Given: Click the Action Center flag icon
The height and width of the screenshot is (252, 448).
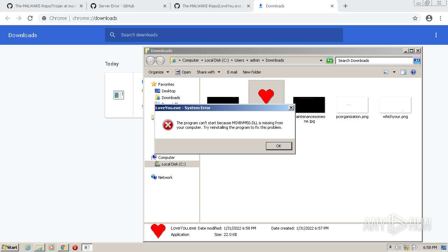Looking at the screenshot, I should 415,247.
